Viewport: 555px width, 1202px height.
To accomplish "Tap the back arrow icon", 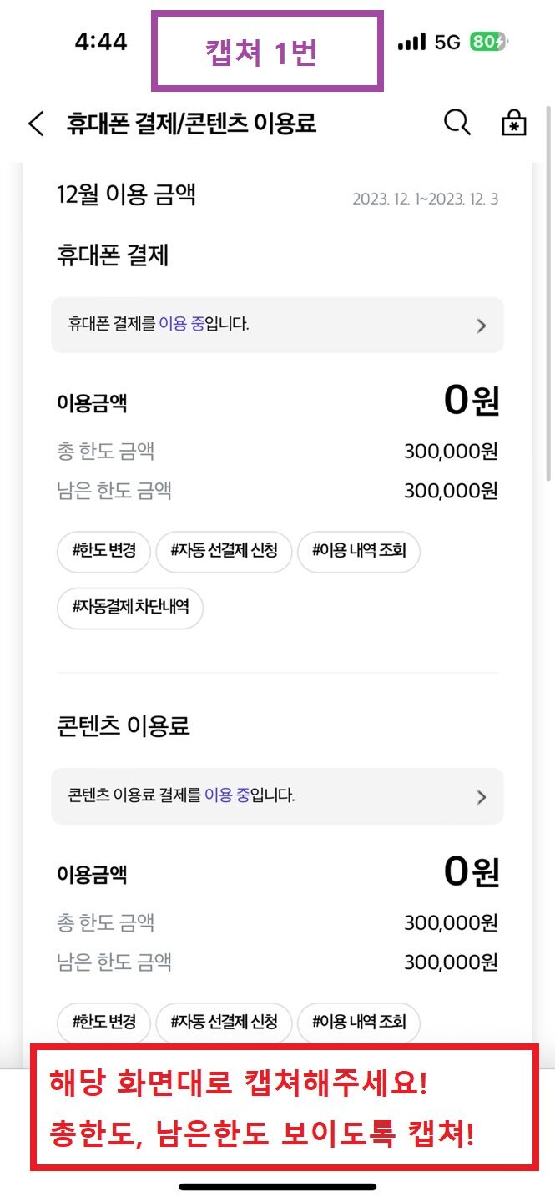I will [x=35, y=124].
